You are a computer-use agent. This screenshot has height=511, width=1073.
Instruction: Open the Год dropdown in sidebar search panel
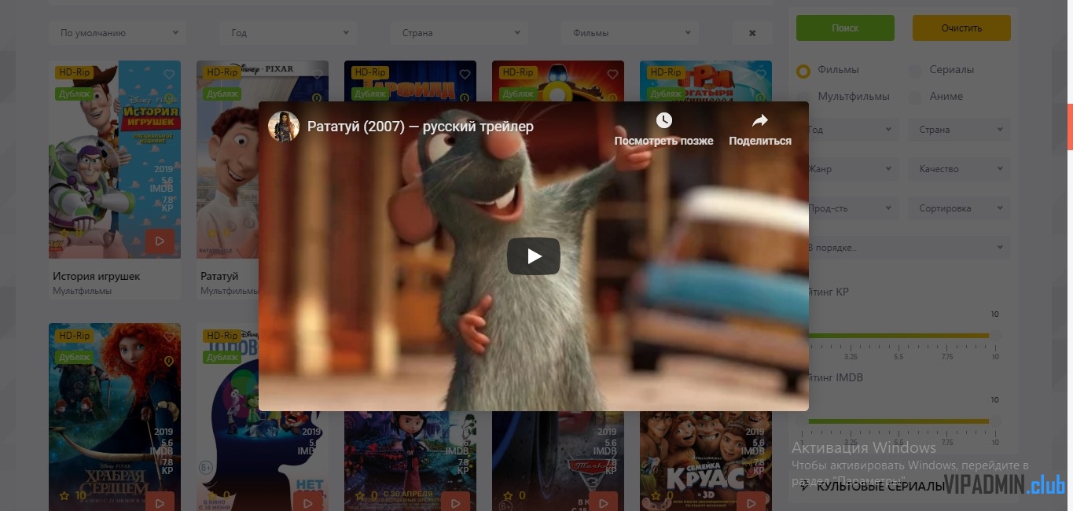(853, 130)
